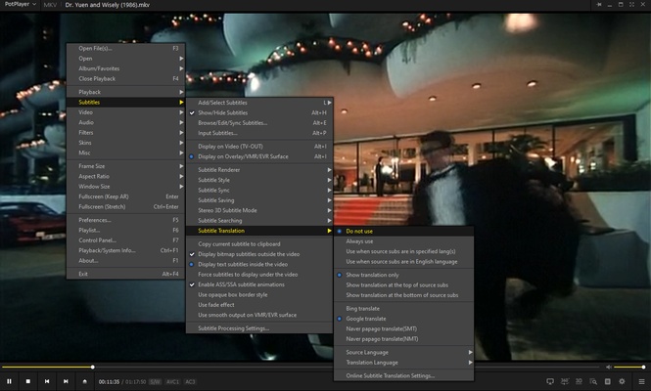Click the speaker mute icon
Viewport: 651px width, 391px height.
coord(608,367)
